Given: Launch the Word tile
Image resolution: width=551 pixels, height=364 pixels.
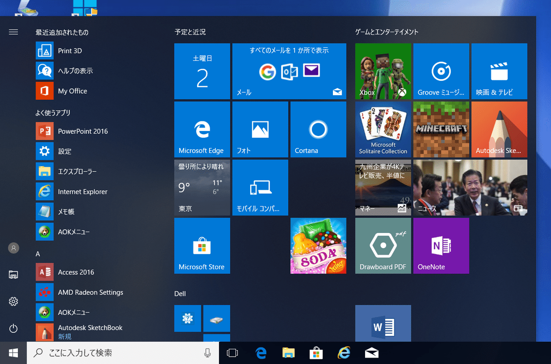Looking at the screenshot, I should coord(383,323).
